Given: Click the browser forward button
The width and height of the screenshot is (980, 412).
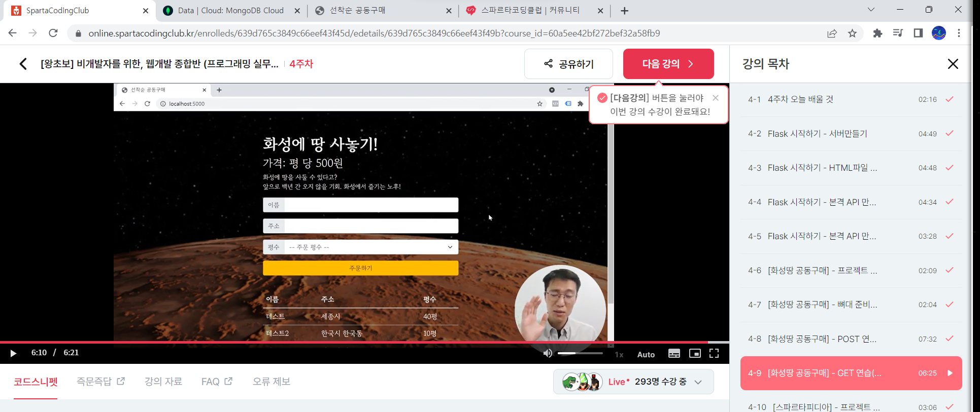Looking at the screenshot, I should pyautogui.click(x=33, y=33).
